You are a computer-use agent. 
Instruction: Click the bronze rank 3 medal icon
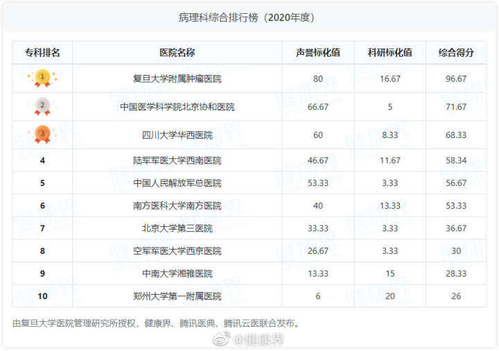pos(42,135)
